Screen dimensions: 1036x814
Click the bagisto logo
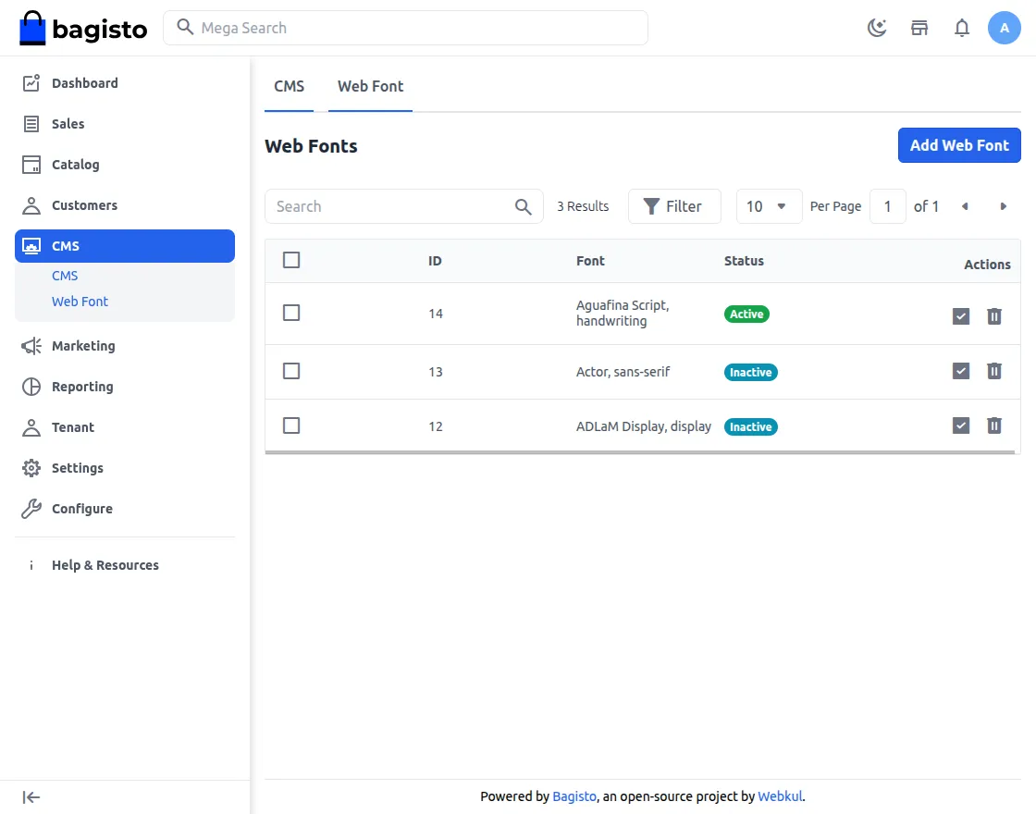click(x=83, y=29)
